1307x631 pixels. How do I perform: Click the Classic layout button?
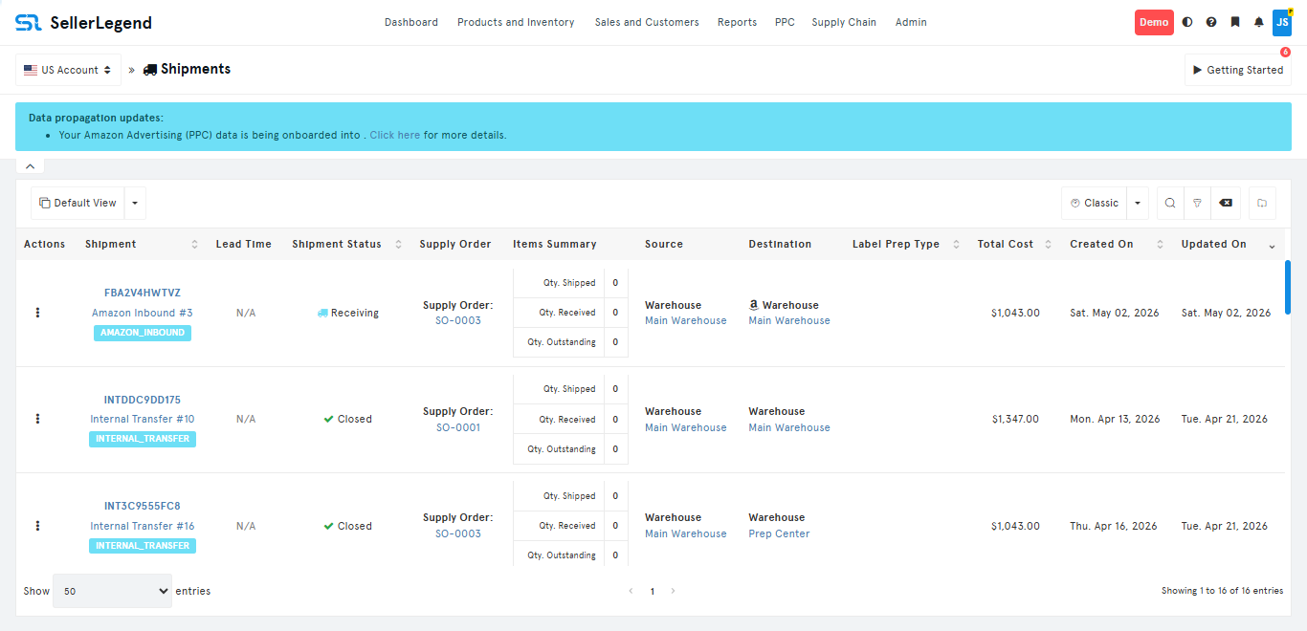(1094, 203)
